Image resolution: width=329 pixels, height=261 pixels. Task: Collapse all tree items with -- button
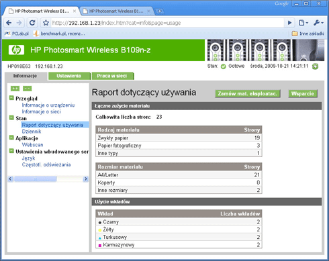(x=28, y=89)
